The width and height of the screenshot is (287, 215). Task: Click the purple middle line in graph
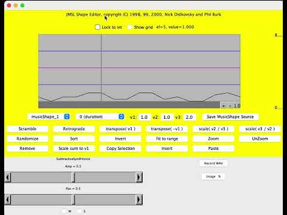pyautogui.click(x=139, y=68)
